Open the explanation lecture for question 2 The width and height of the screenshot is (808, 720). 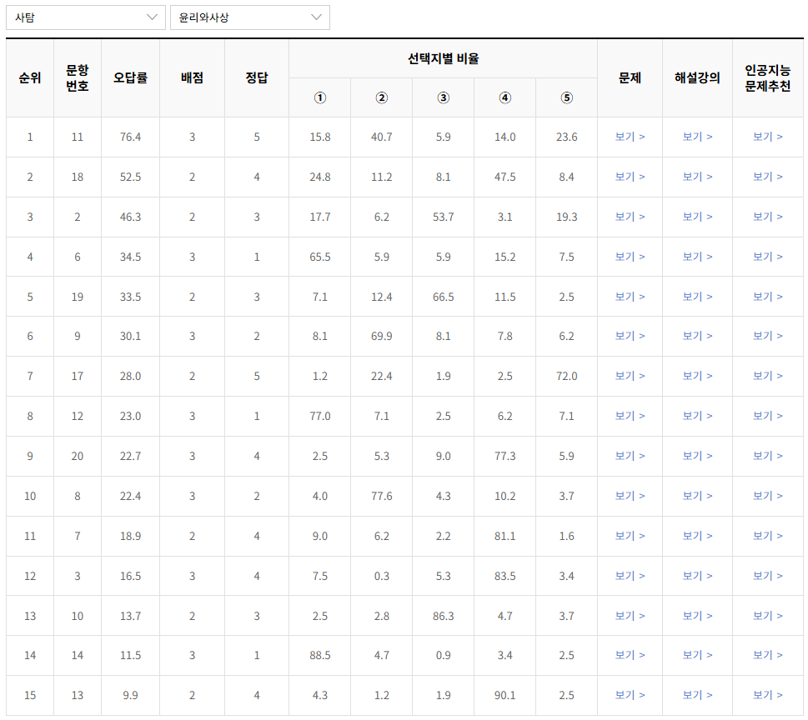pyautogui.click(x=697, y=217)
